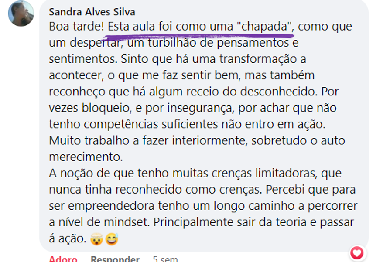Click the greeting "Boa tarde!"
This screenshot has height=262, width=390.
coord(76,27)
